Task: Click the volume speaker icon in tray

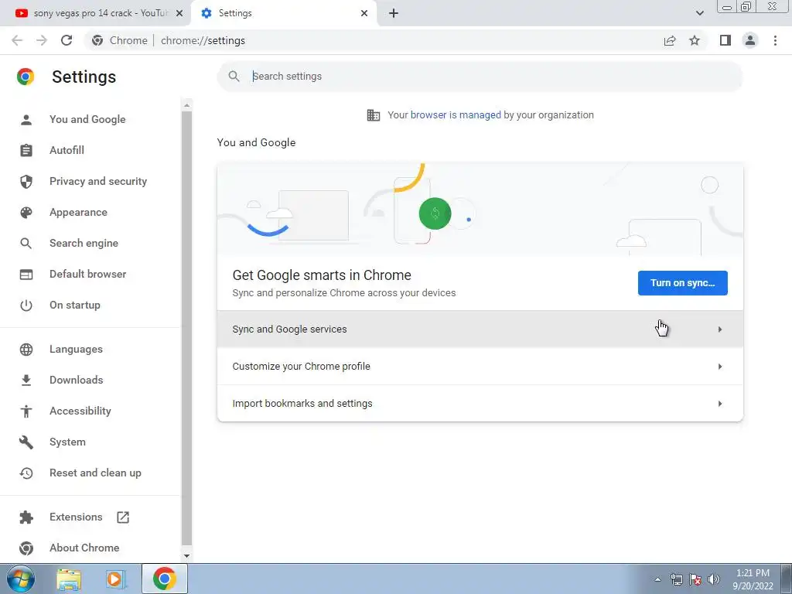Action: tap(713, 579)
